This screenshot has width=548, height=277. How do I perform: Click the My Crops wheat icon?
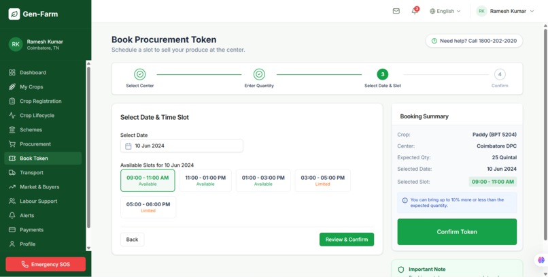[x=12, y=86]
